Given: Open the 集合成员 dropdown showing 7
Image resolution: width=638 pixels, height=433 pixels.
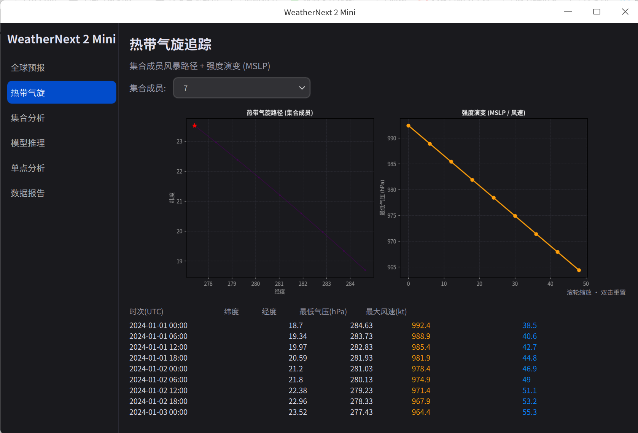Looking at the screenshot, I should click(x=242, y=88).
